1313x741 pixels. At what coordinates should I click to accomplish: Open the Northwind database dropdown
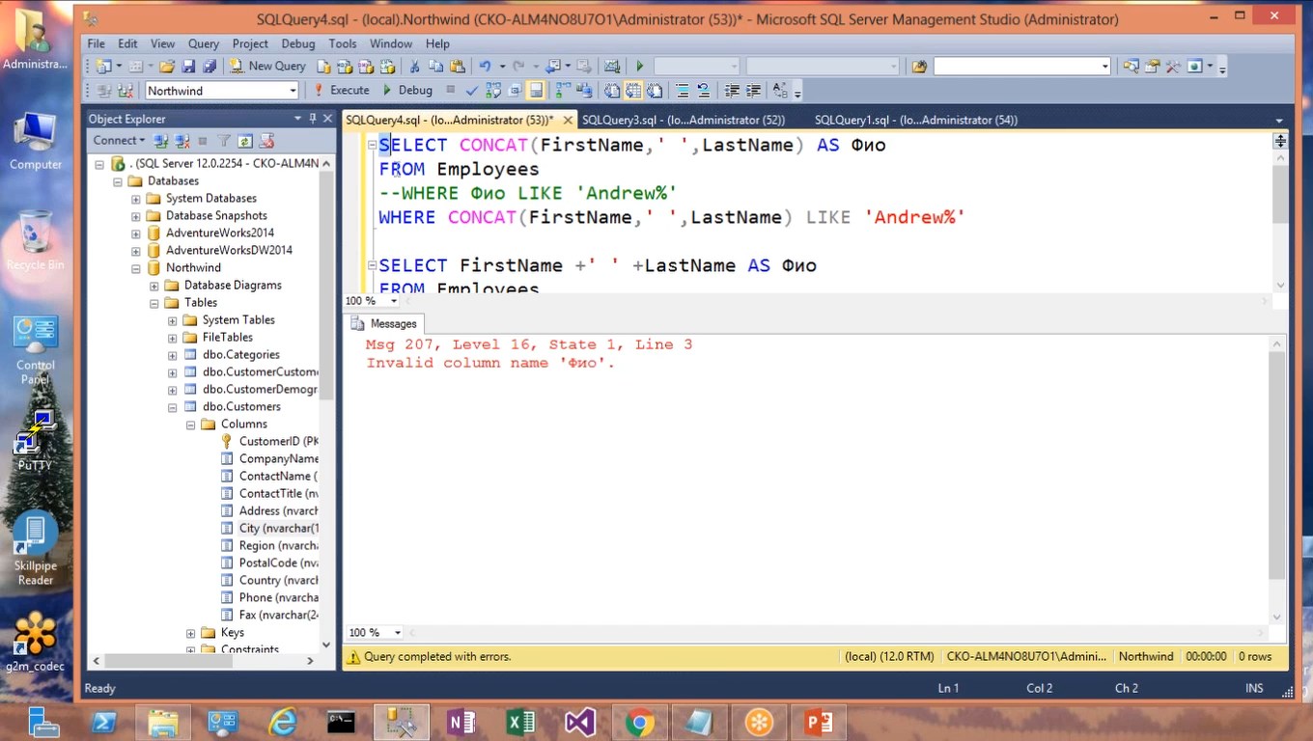[x=293, y=91]
